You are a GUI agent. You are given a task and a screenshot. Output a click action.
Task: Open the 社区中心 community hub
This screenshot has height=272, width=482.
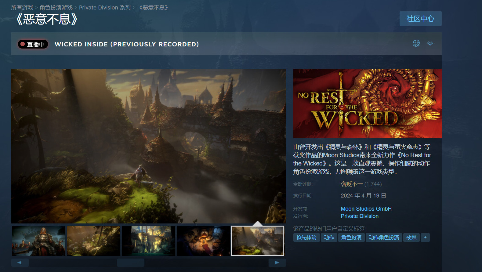point(420,19)
